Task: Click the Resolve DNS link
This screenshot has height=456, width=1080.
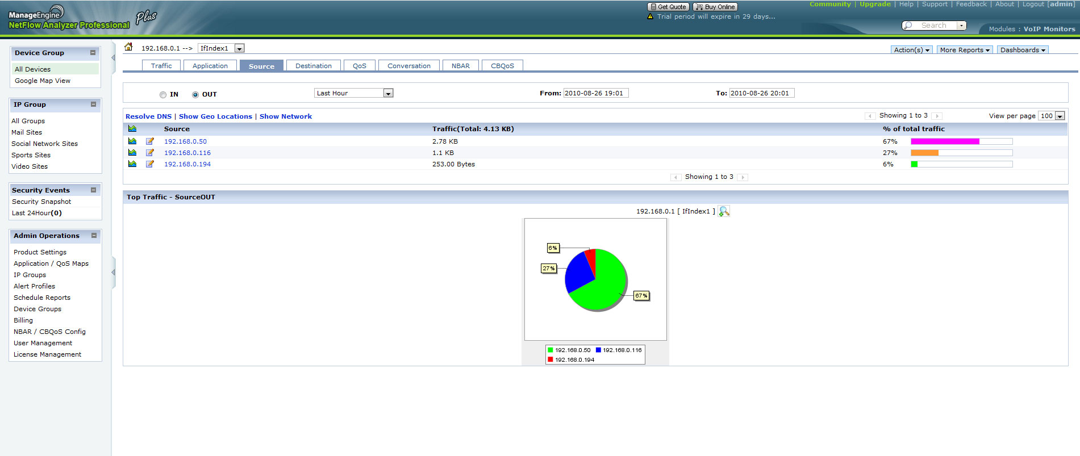Action: coord(148,116)
